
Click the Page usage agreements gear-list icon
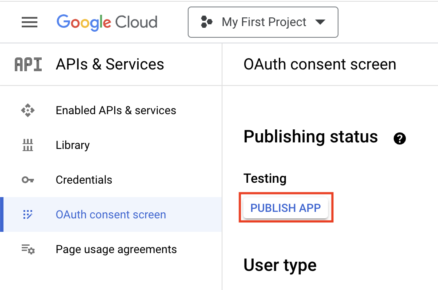click(x=28, y=249)
